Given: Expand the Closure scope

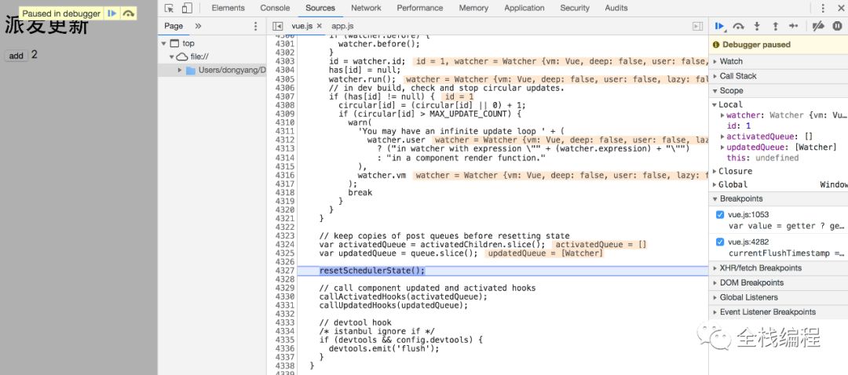Looking at the screenshot, I should pos(715,171).
